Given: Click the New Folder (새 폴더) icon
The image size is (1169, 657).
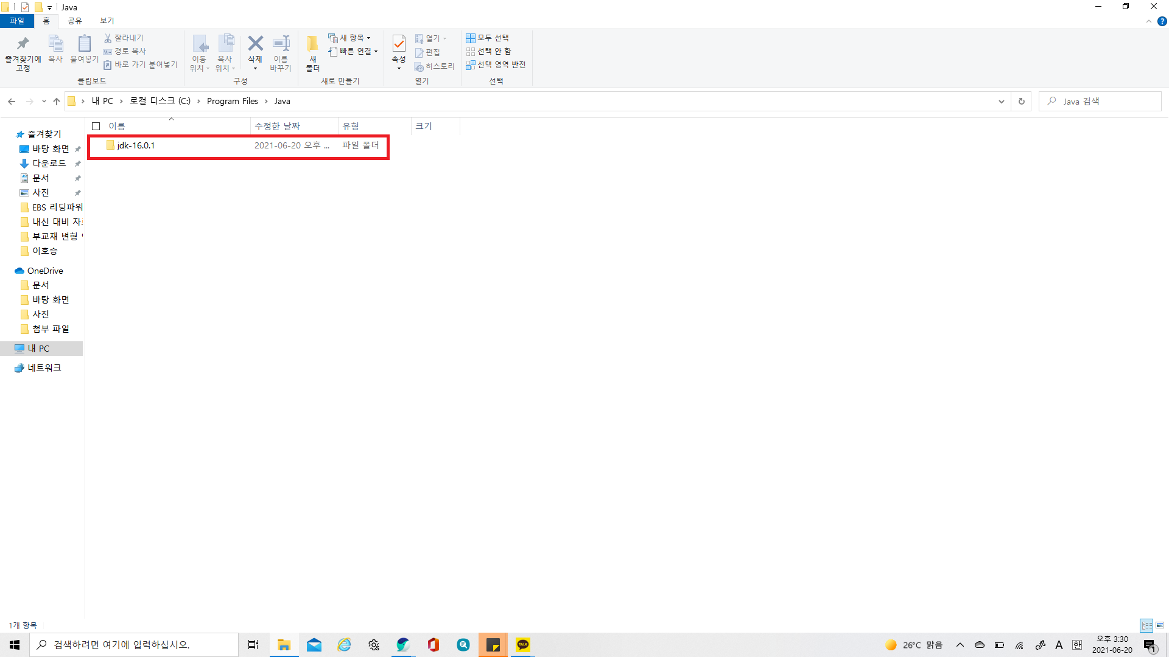Looking at the screenshot, I should (x=312, y=44).
